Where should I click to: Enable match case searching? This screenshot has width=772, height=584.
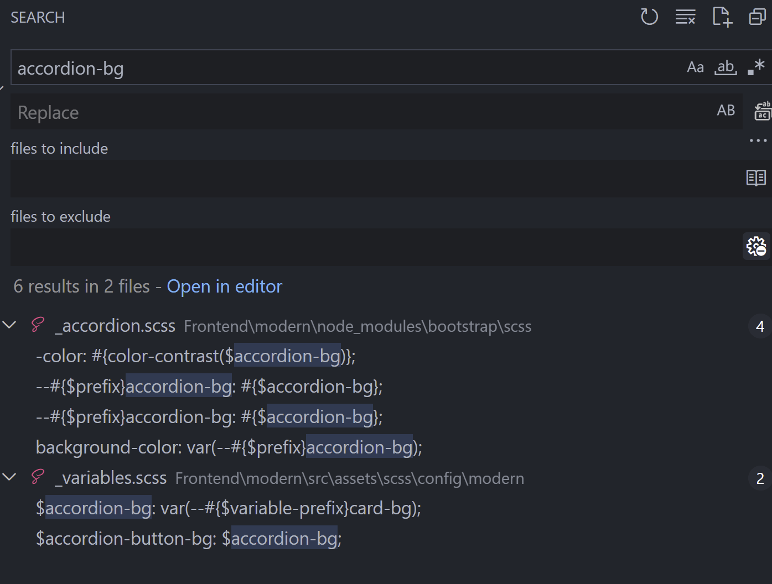point(695,67)
